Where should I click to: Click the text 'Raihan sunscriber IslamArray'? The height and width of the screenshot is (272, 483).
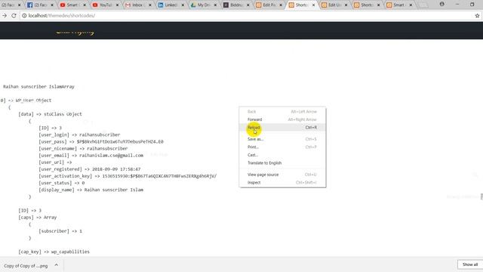[x=38, y=87]
